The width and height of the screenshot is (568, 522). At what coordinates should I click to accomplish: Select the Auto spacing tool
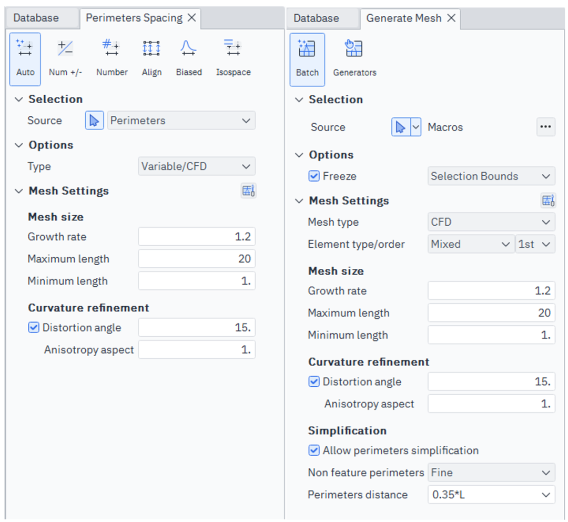click(x=25, y=58)
